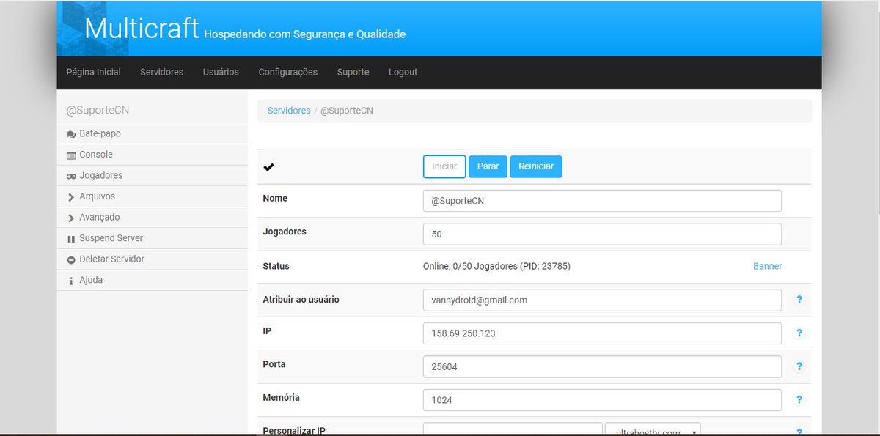Open the Banner link
The image size is (880, 436).
[x=767, y=266]
